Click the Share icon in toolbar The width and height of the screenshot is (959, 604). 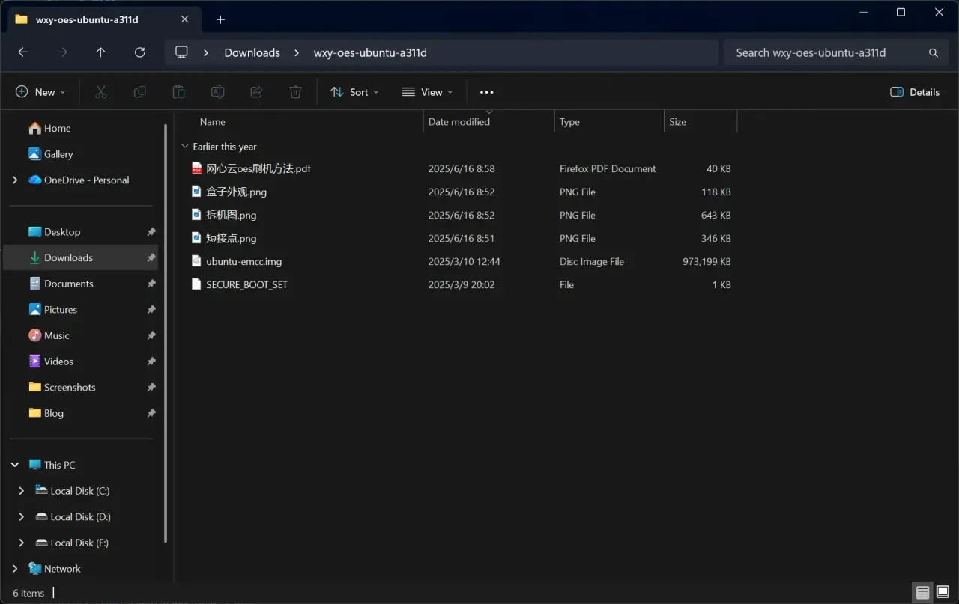pyautogui.click(x=257, y=92)
